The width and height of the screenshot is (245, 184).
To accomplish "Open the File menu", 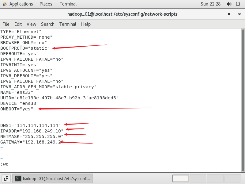I will [x=6, y=24].
